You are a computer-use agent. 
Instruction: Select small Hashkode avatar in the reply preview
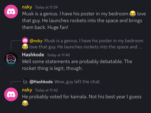click(25, 82)
